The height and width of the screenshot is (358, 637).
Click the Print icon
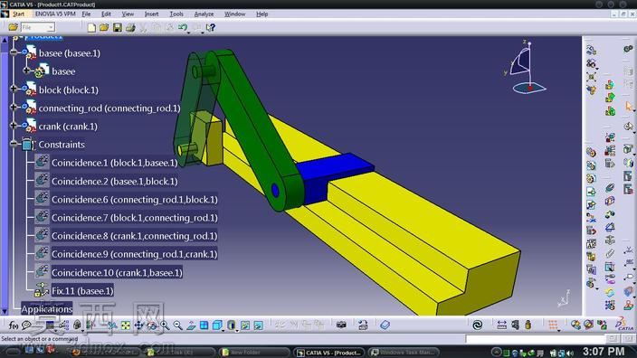[130, 28]
